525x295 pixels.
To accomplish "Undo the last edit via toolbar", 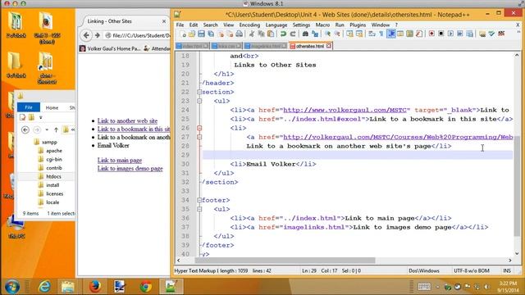I will click(283, 34).
